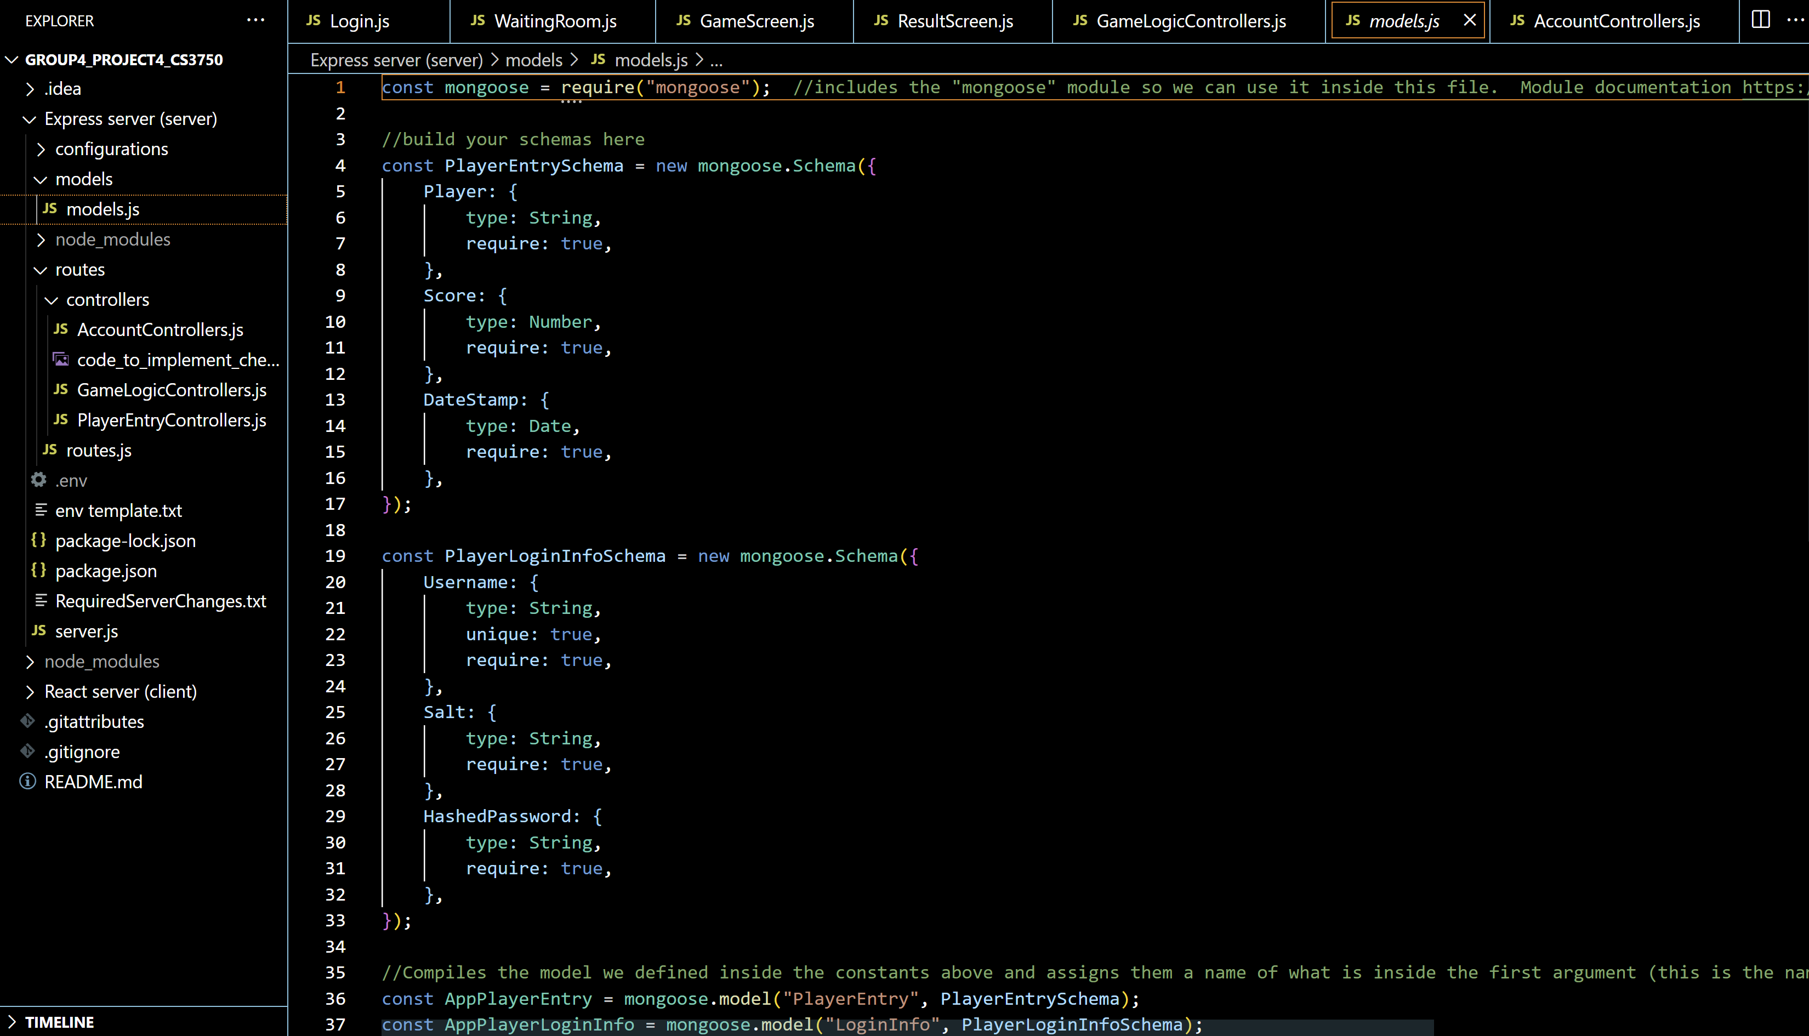
Task: Collapse the models folder
Action: (x=41, y=179)
